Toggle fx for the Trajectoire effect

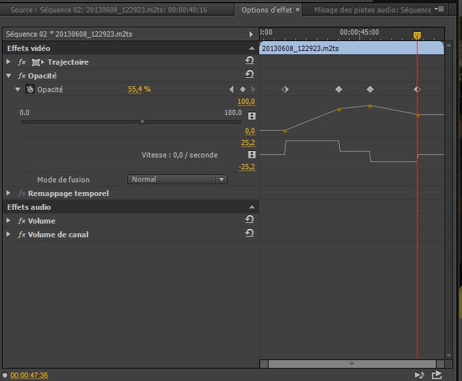tap(22, 62)
